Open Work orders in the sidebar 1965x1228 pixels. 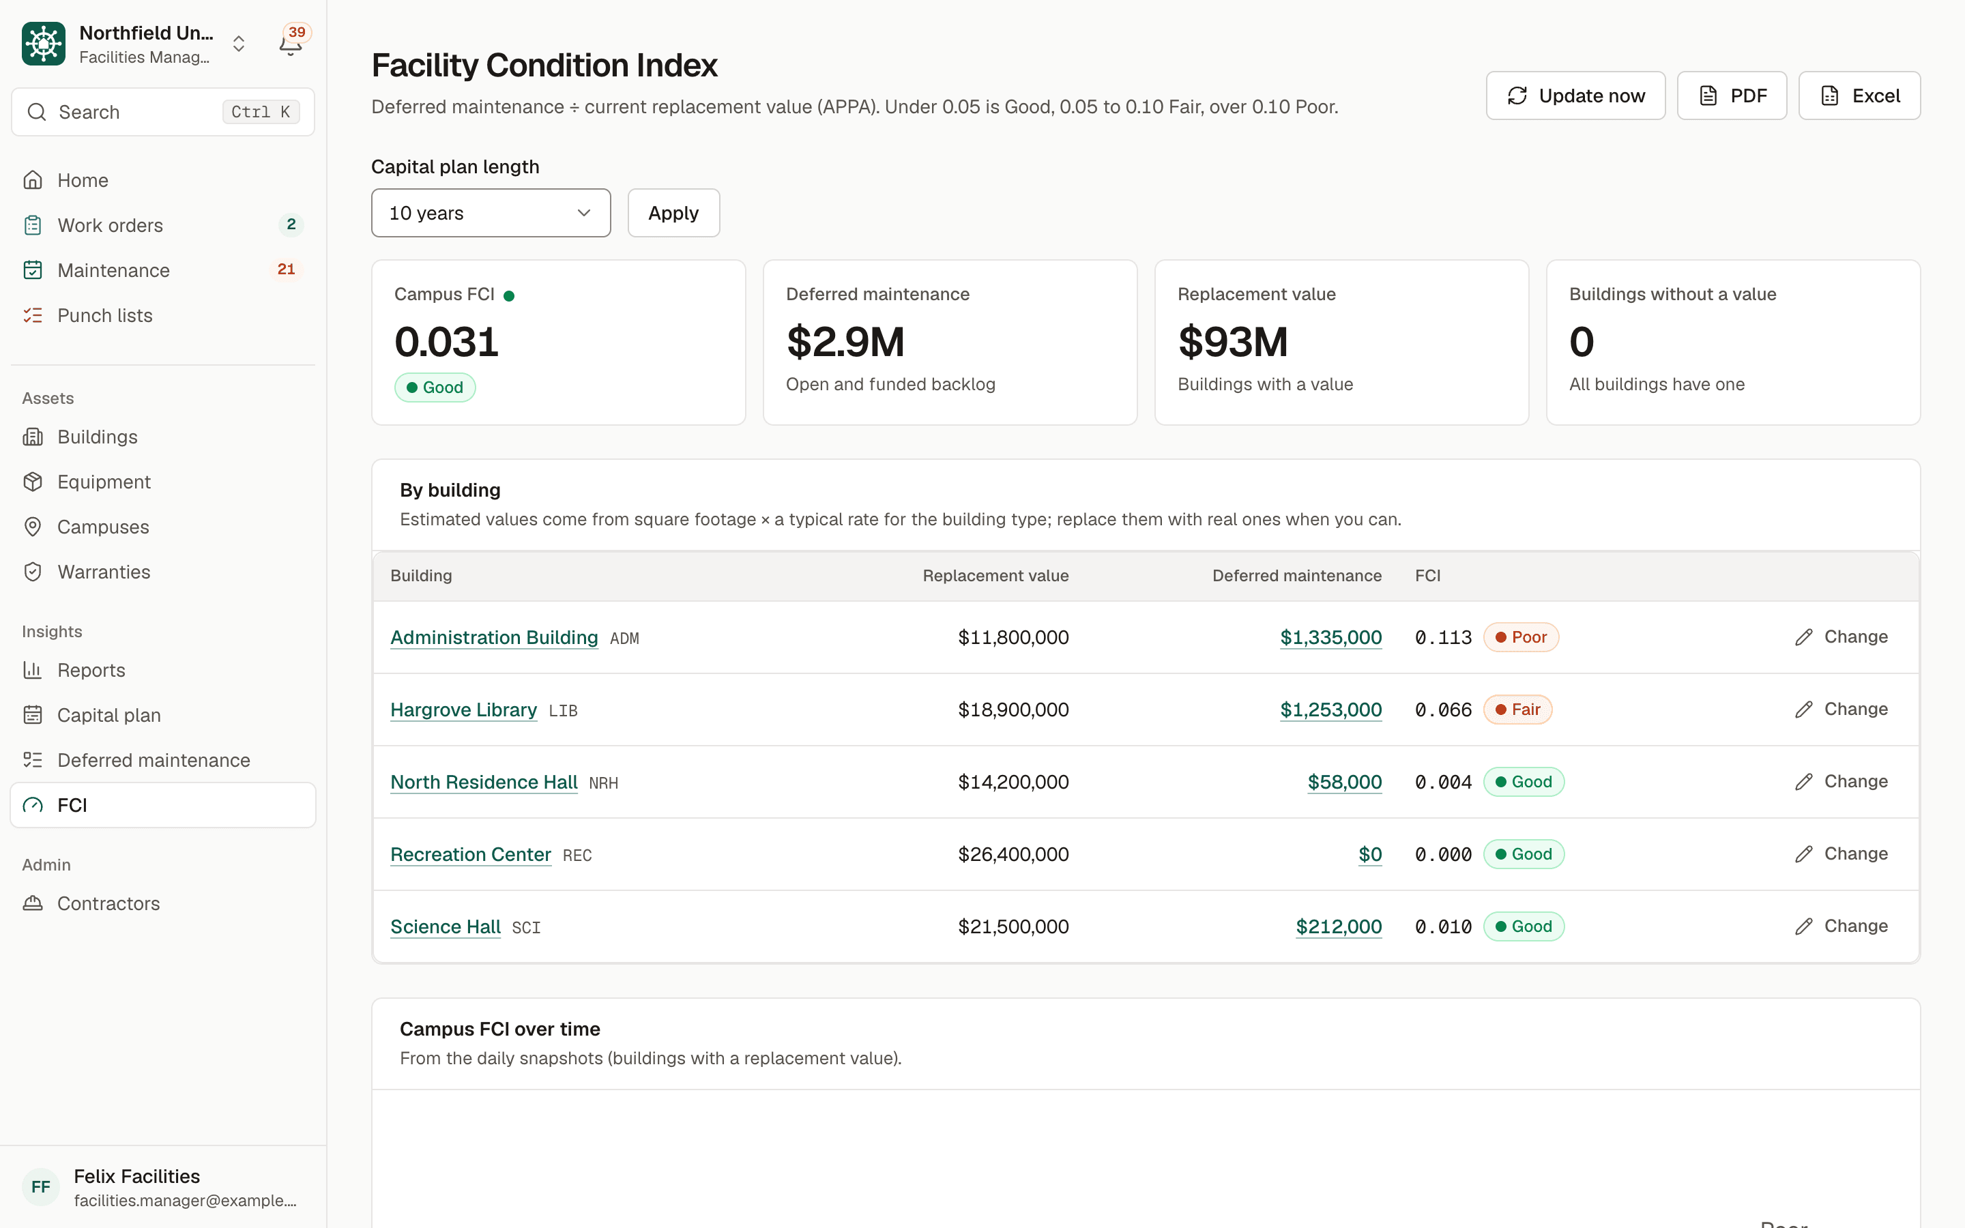click(163, 225)
